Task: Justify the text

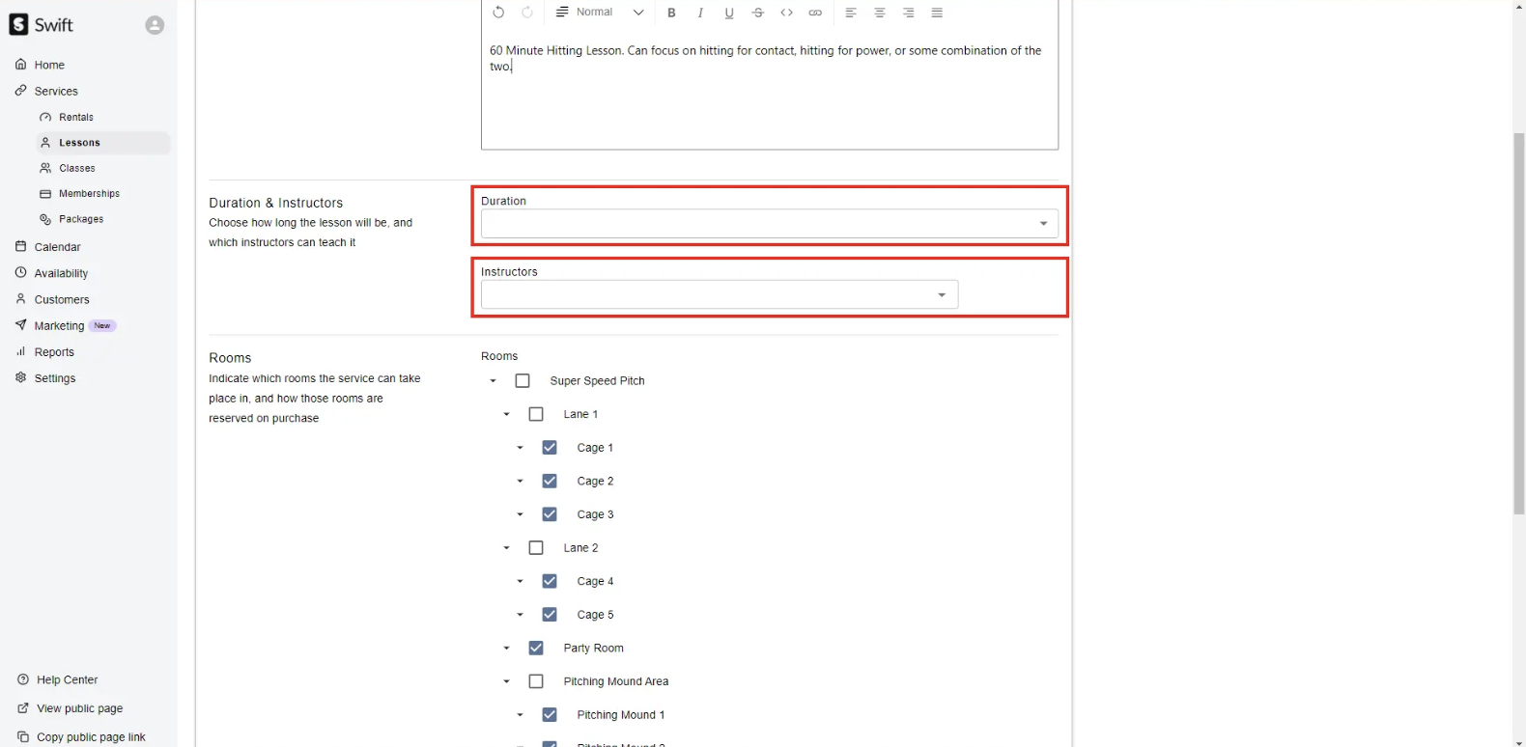Action: tap(937, 13)
